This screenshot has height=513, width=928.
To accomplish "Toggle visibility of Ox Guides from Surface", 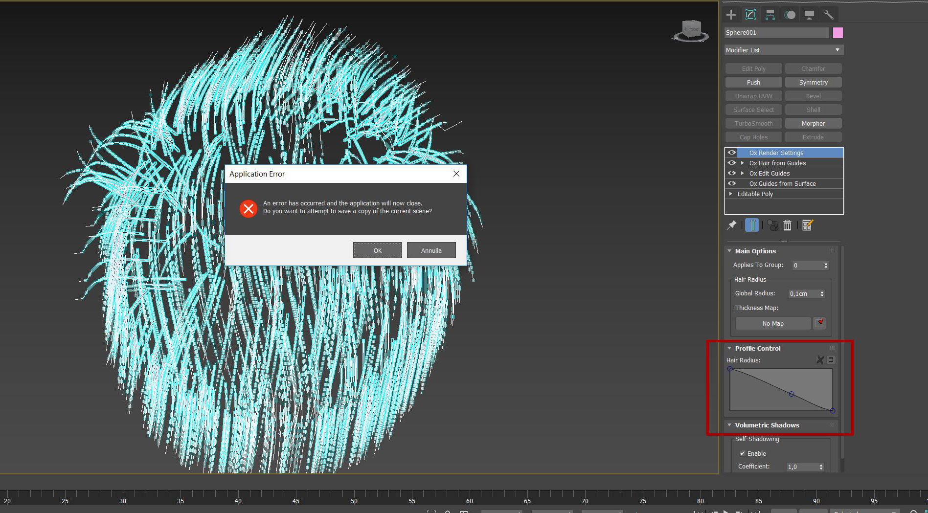I will point(732,183).
